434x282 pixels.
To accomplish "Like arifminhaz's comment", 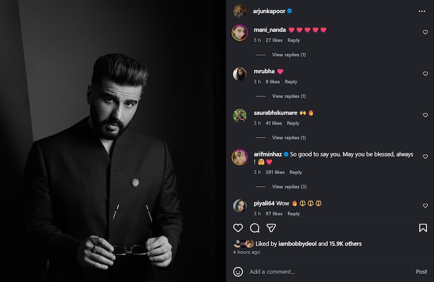I will pos(425,157).
